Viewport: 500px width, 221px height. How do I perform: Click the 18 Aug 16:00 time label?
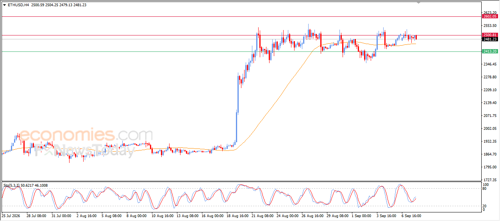[x=238, y=216]
